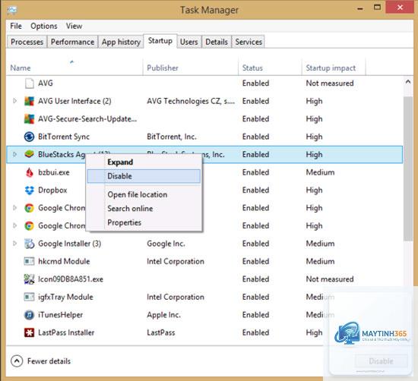This screenshot has height=381, width=418.
Task: Click the LastPass publisher cell
Action: [161, 333]
